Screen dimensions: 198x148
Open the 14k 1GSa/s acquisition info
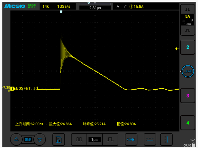(58, 6)
